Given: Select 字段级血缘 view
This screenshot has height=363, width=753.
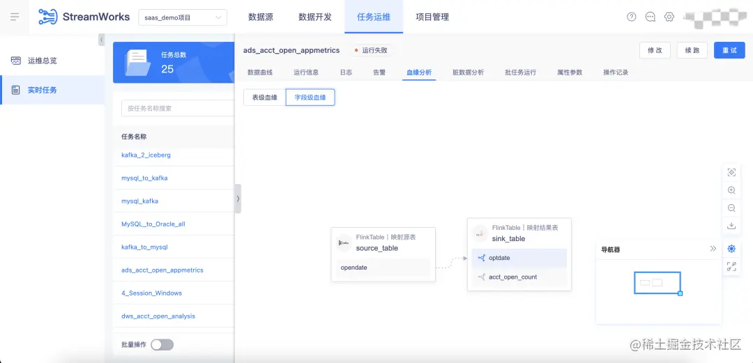Looking at the screenshot, I should click(x=310, y=97).
